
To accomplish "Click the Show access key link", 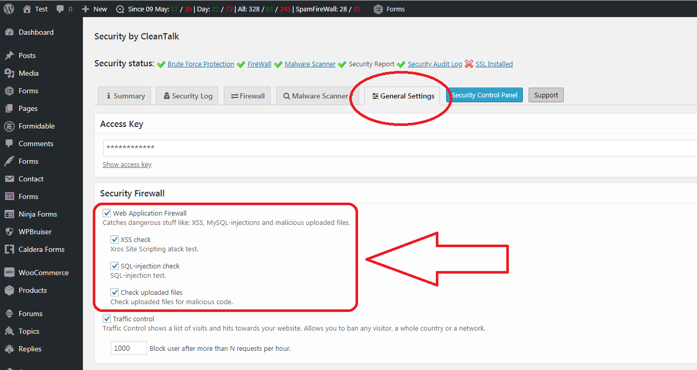I will click(x=127, y=164).
